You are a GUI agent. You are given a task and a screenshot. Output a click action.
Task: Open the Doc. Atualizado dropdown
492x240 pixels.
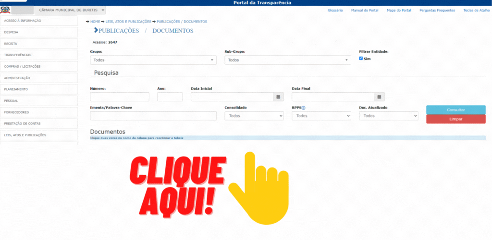click(388, 116)
